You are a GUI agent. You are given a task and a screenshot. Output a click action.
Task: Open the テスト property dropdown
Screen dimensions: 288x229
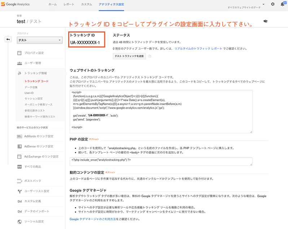[40, 40]
